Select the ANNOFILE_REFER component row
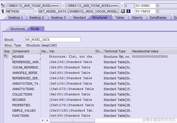 coord(26,73)
